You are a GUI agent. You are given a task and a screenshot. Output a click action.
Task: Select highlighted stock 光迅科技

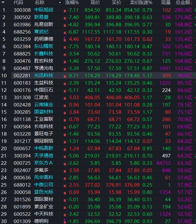(44, 75)
